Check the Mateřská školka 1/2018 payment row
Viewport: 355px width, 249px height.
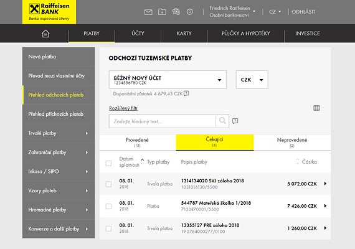pos(108,206)
